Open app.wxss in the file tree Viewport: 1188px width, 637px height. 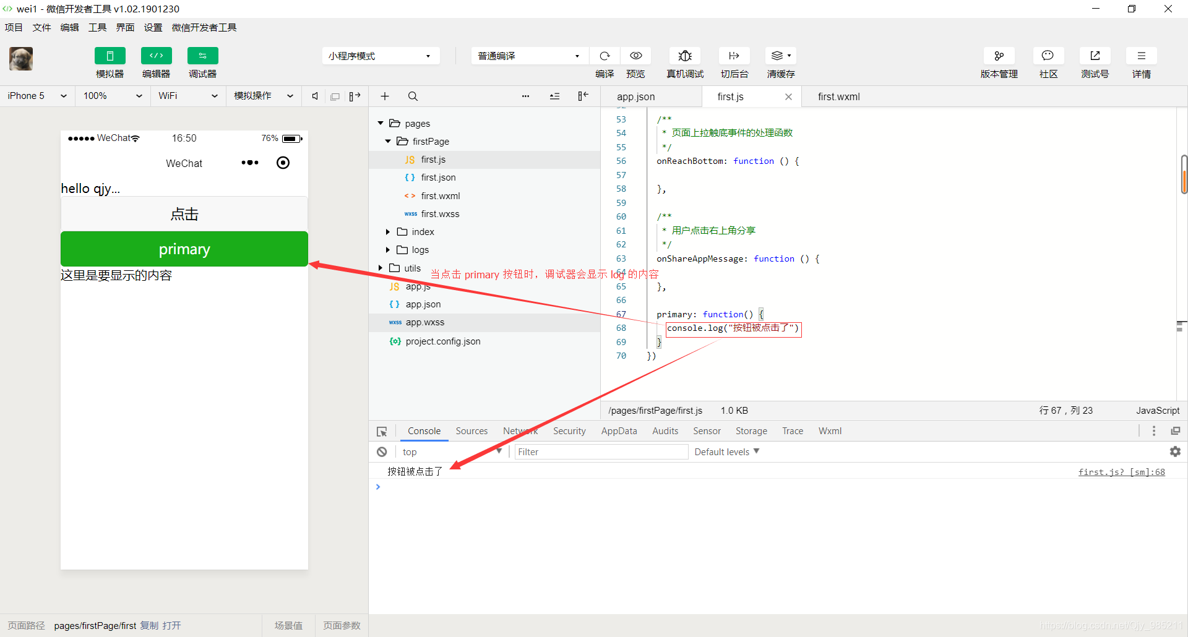click(484, 322)
